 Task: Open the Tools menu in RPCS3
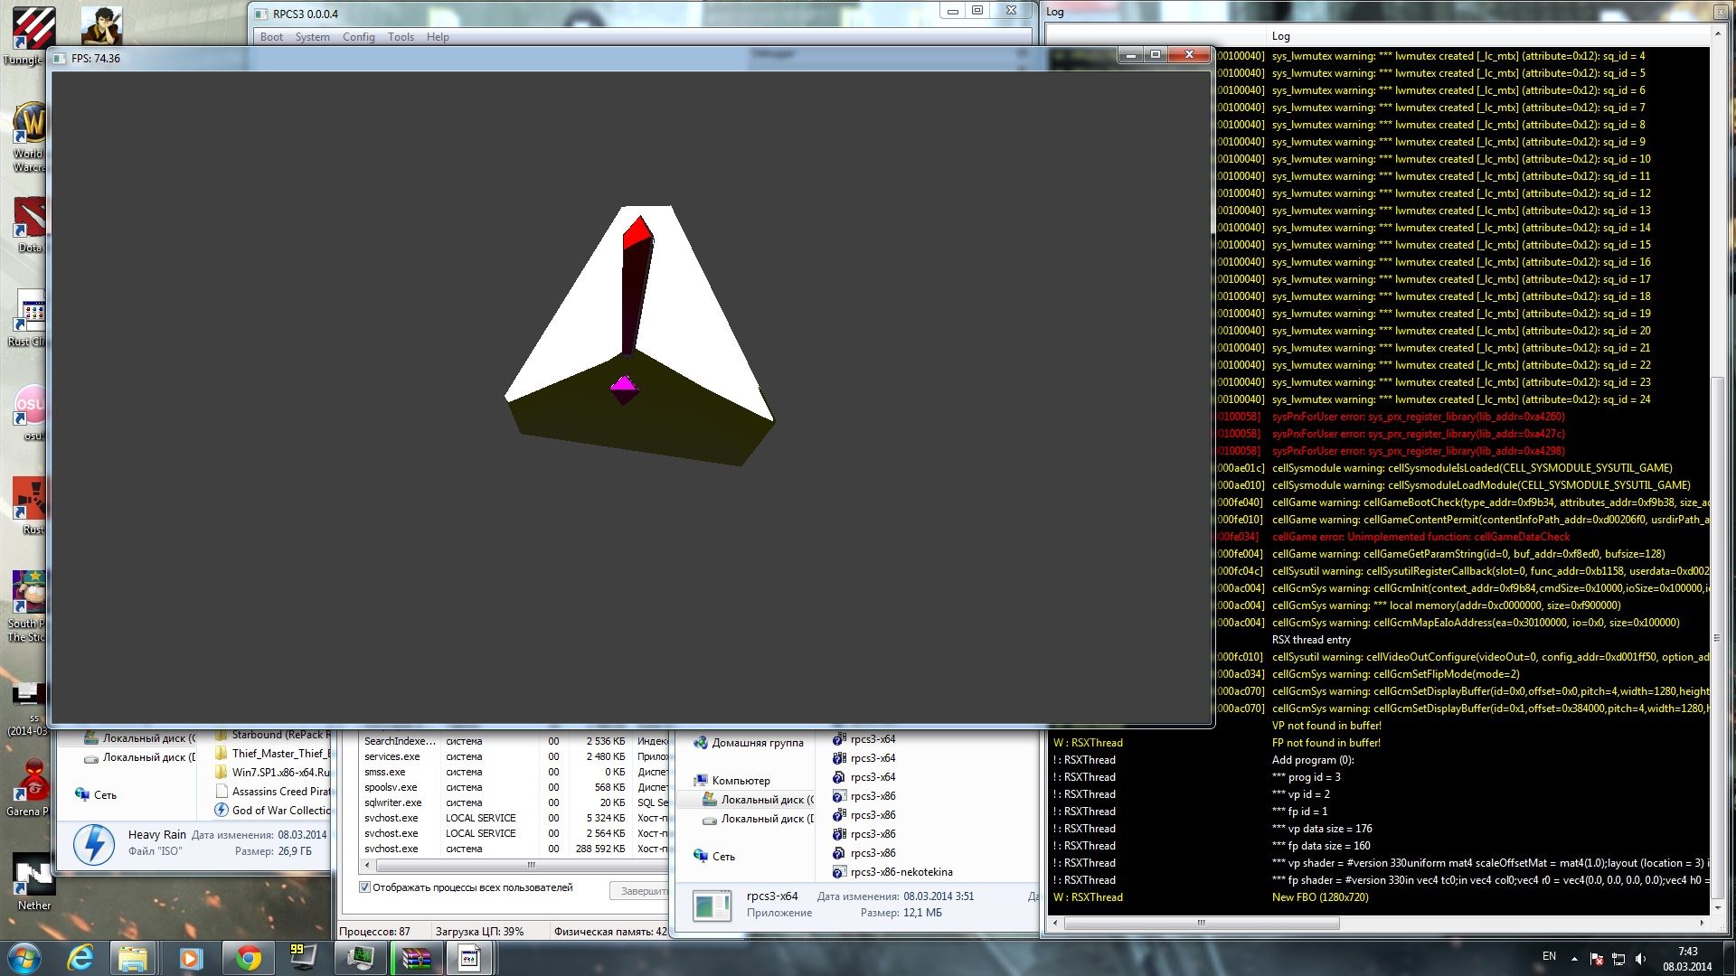click(401, 37)
